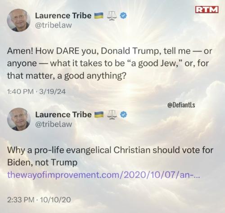Image resolution: width=225 pixels, height=213 pixels.
Task: Click blue verified badge on the 3/19/24 tweet
Action: pos(123,16)
